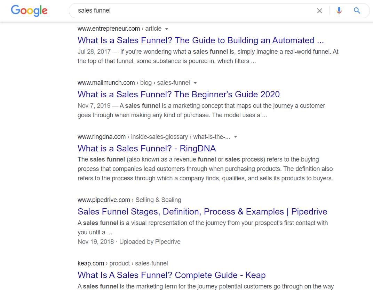Click the www.entrepreneur.com › article URL text
The height and width of the screenshot is (293, 373).
click(x=119, y=29)
